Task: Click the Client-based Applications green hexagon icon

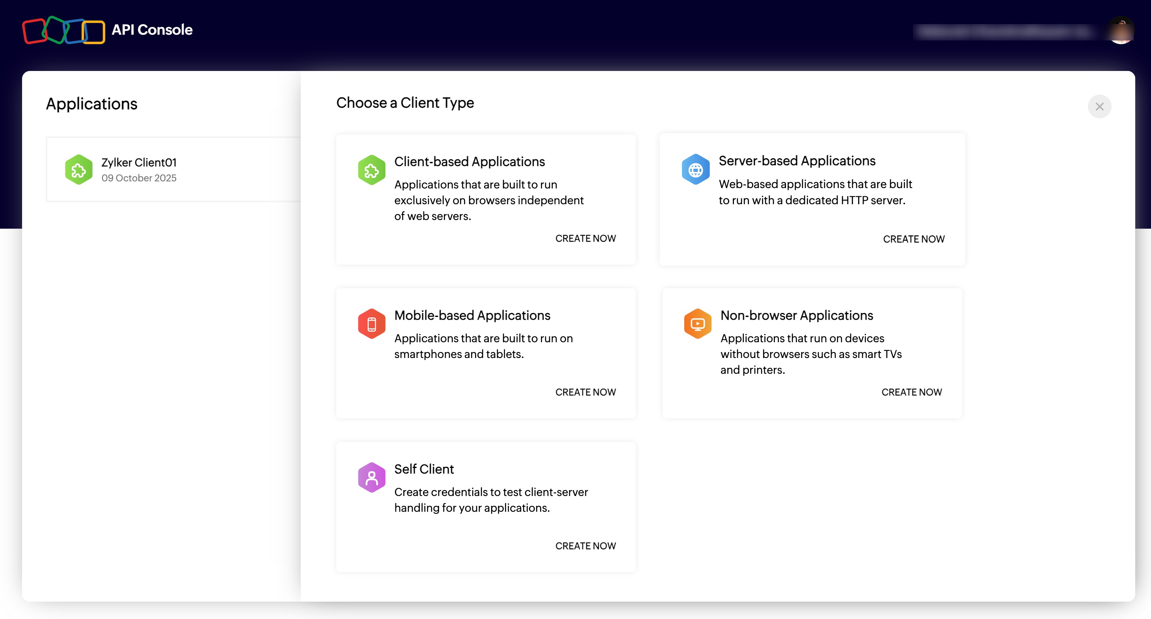Action: pyautogui.click(x=371, y=170)
